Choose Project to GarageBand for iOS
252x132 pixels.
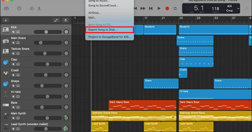[x=109, y=37]
